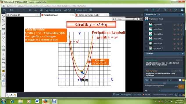Send the chat message
This screenshot has width=186, height=104.
click(181, 87)
